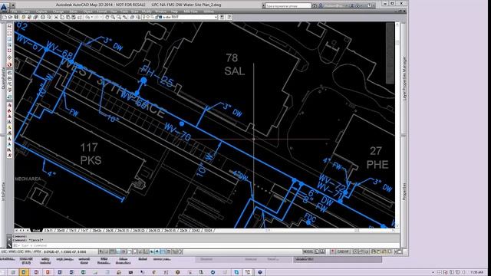Image resolution: width=491 pixels, height=276 pixels.
Task: Click the coordinates readout in status bar
Action: tap(64, 251)
